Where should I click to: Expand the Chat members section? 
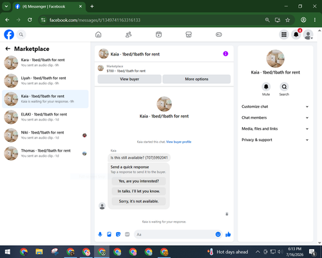[275, 117]
